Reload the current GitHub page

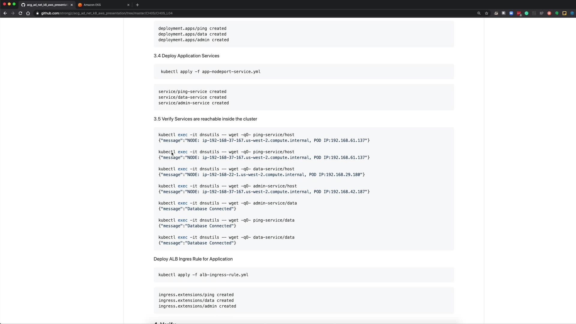pyautogui.click(x=20, y=13)
